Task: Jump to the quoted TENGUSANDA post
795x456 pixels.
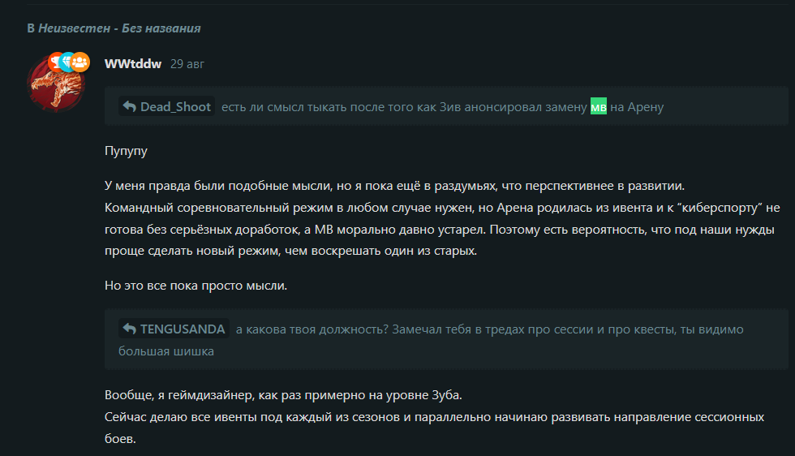Action: click(x=174, y=329)
